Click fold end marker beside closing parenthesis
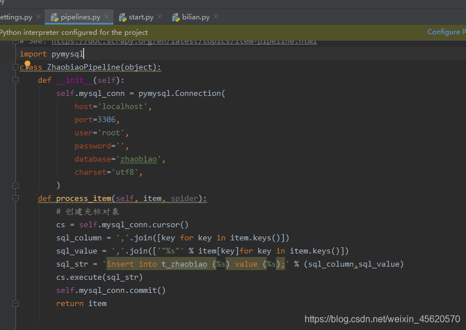 click(x=16, y=186)
